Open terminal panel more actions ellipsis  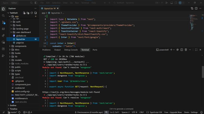[190, 50]
